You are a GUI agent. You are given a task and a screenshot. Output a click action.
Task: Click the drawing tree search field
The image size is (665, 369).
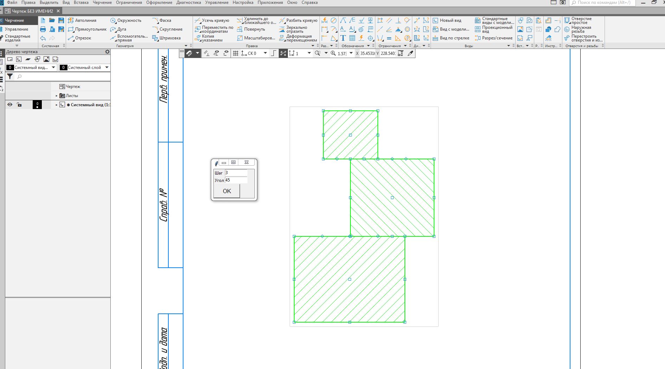63,76
